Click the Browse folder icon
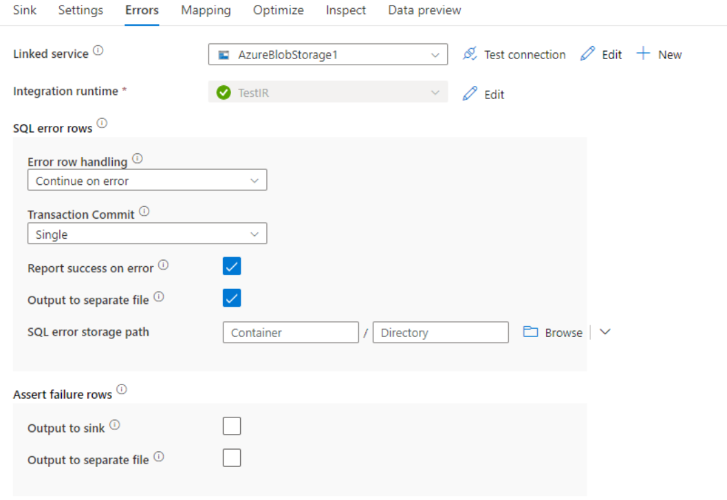Screen dimensions: 727x500 tap(530, 332)
